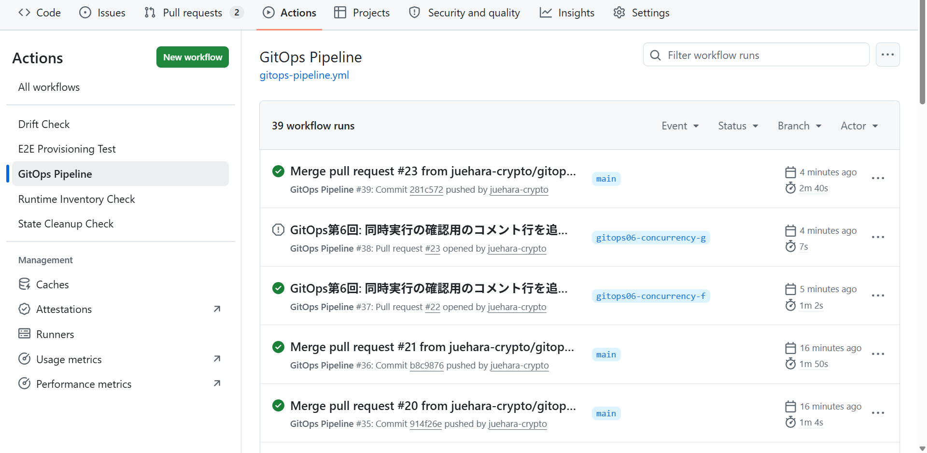Click the calendar icon beside 5 minutes ago

tap(790, 289)
